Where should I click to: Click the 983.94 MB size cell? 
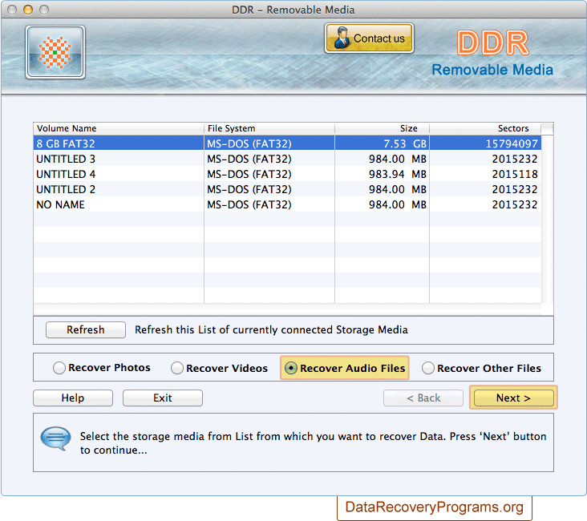(x=382, y=174)
